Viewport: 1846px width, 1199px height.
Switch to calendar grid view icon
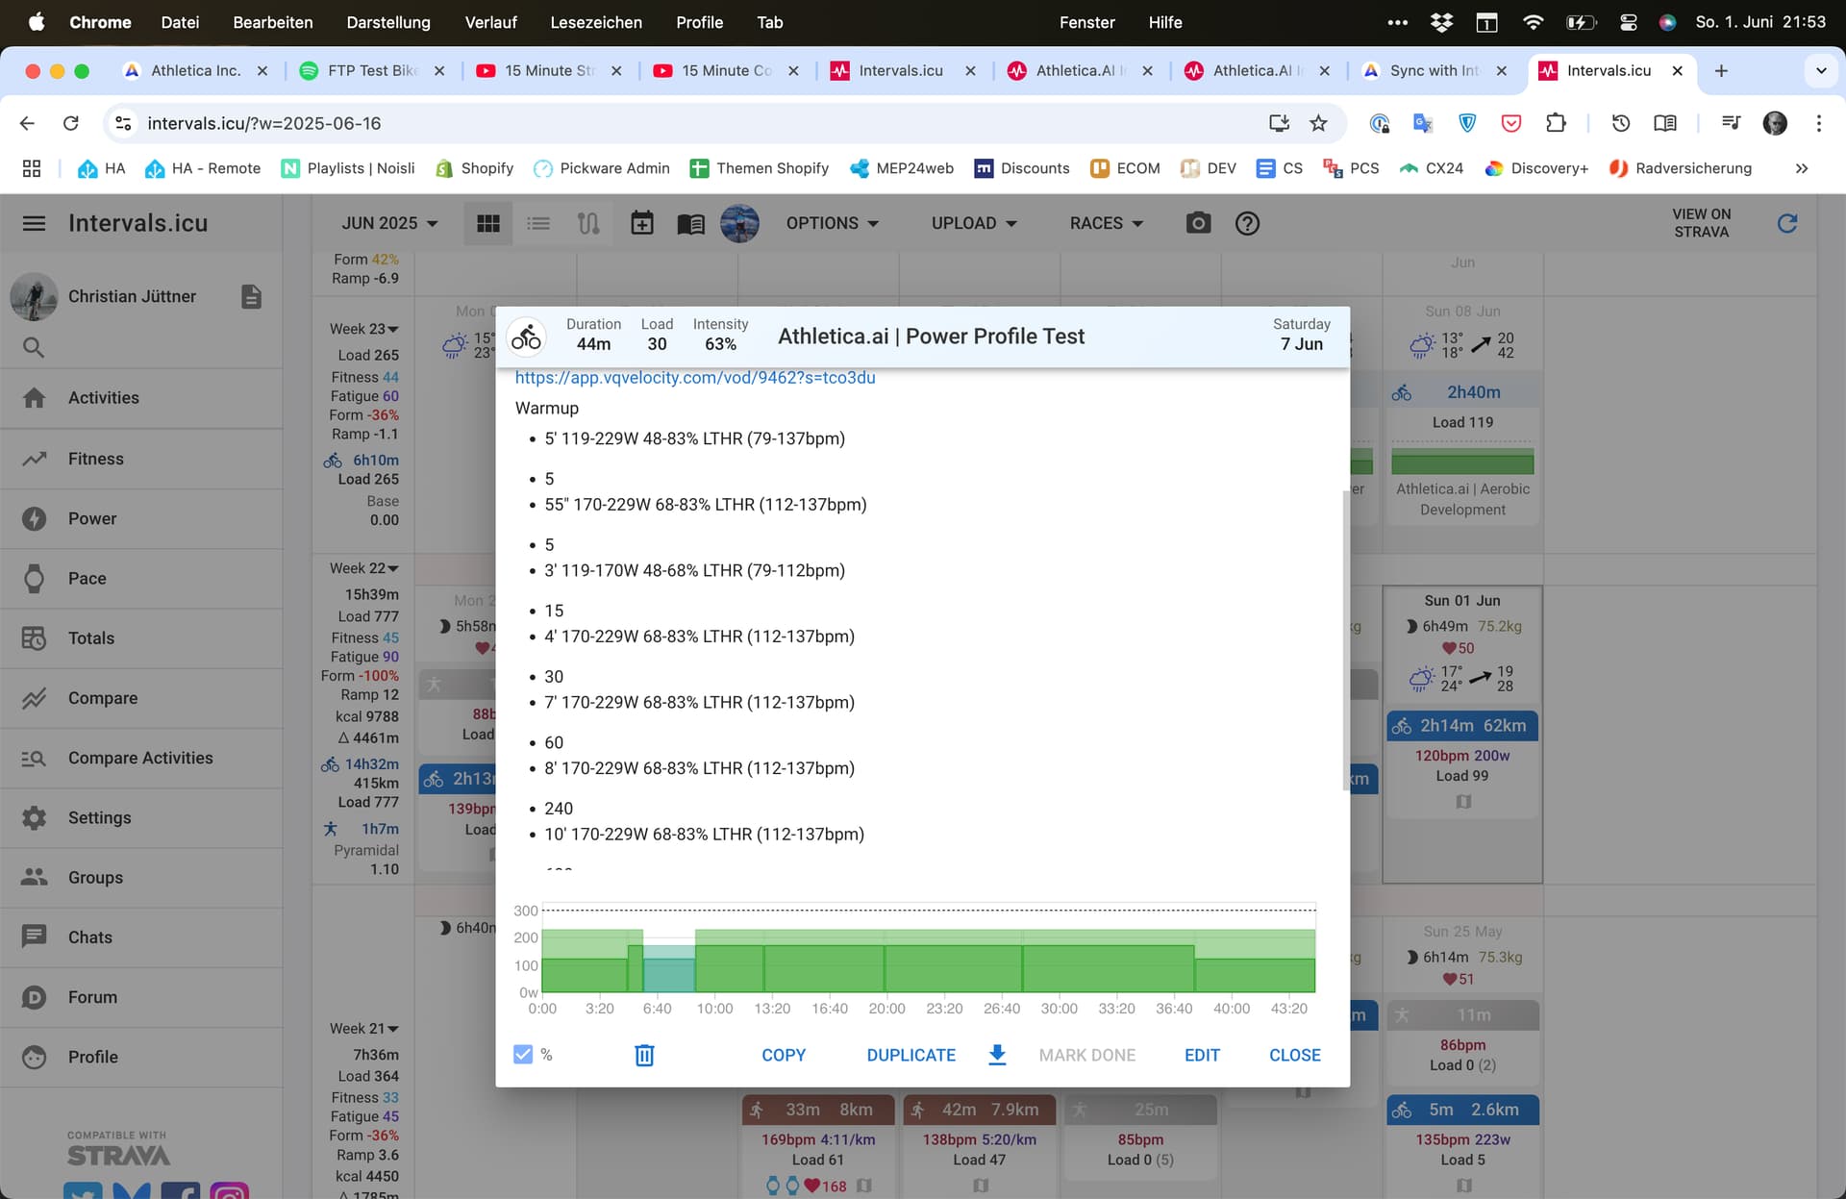point(488,223)
